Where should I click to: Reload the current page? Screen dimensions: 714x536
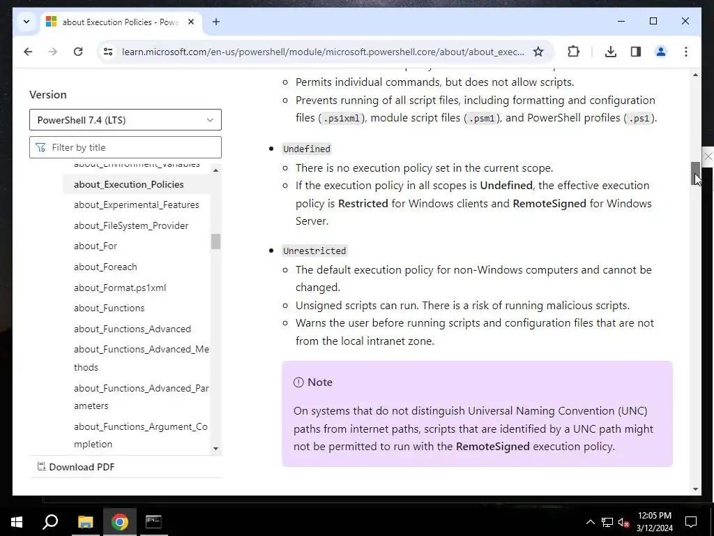coord(78,52)
